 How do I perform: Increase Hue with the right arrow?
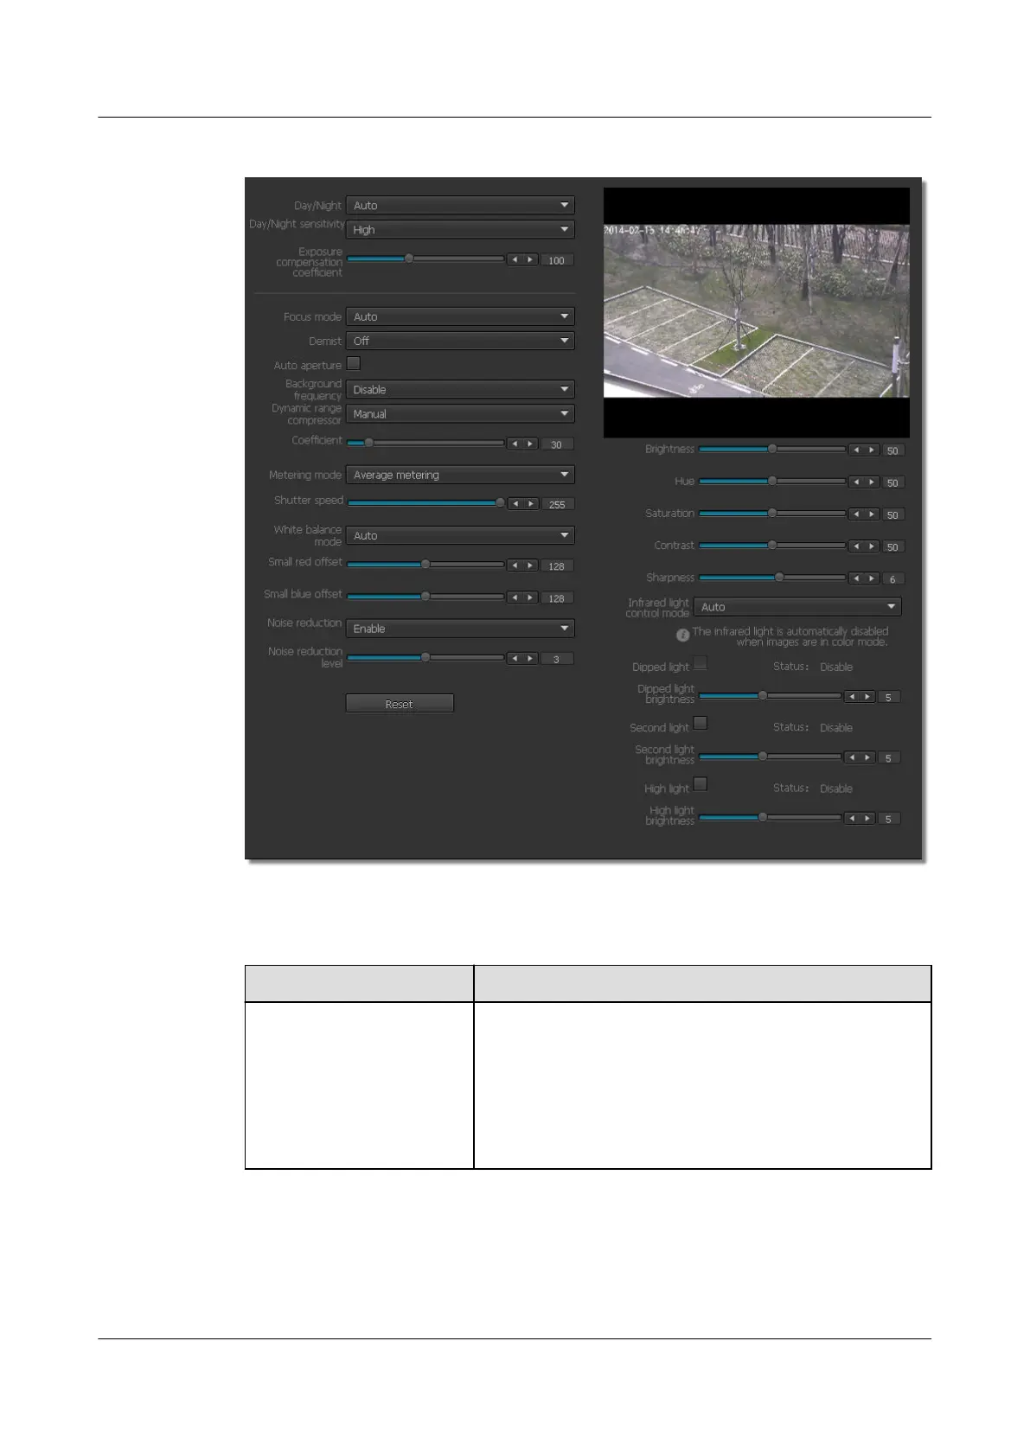871,482
